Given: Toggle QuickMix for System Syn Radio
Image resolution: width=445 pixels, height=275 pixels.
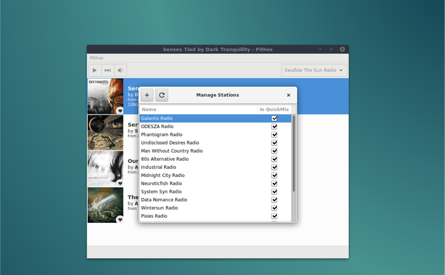Looking at the screenshot, I should click(274, 192).
